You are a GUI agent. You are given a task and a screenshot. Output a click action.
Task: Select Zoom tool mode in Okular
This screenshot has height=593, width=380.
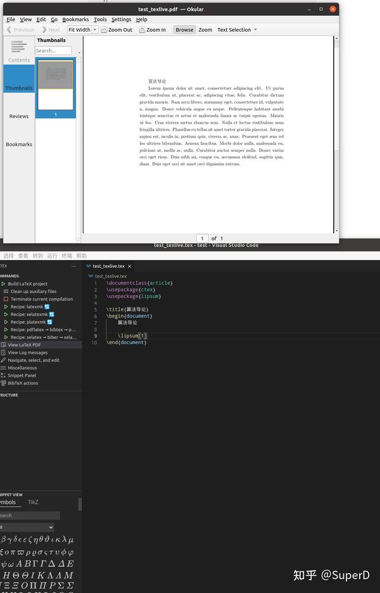(x=205, y=30)
